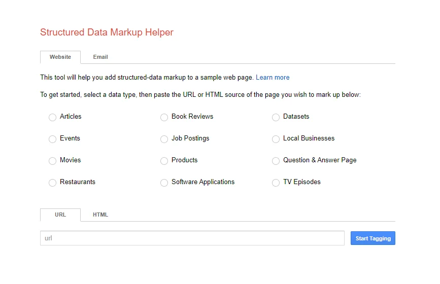Select the Movies radio button
This screenshot has width=440, height=284.
(x=52, y=161)
